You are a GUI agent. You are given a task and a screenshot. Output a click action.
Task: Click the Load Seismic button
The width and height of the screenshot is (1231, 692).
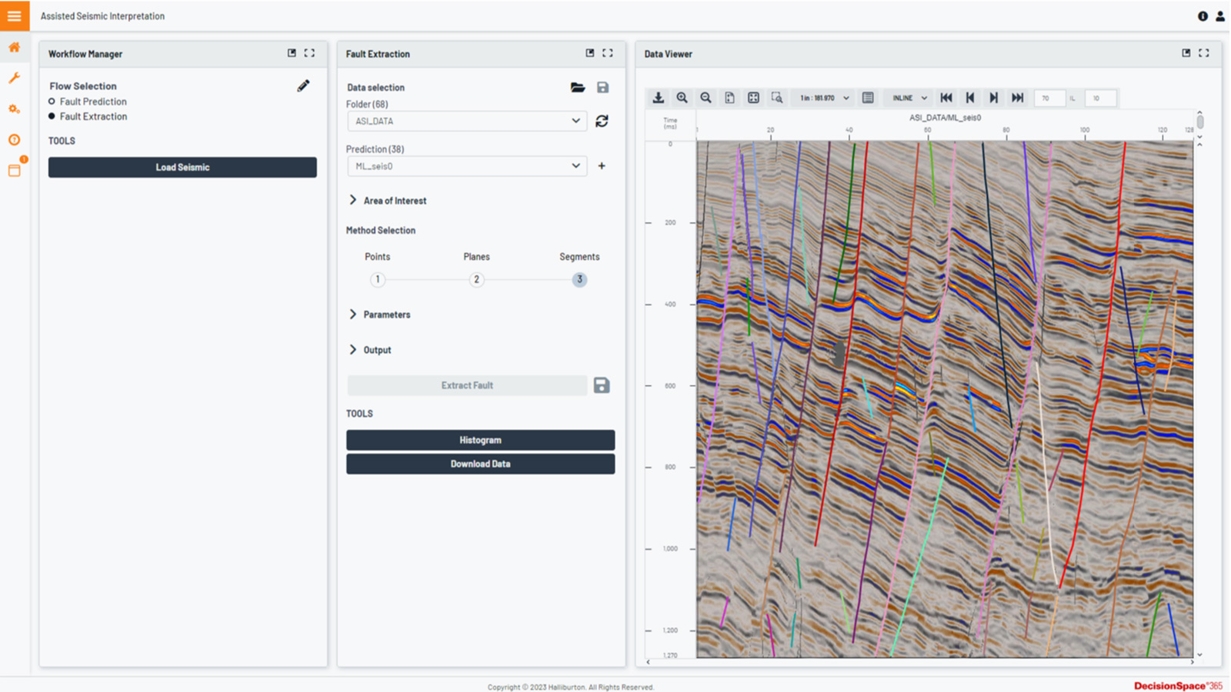pos(182,167)
